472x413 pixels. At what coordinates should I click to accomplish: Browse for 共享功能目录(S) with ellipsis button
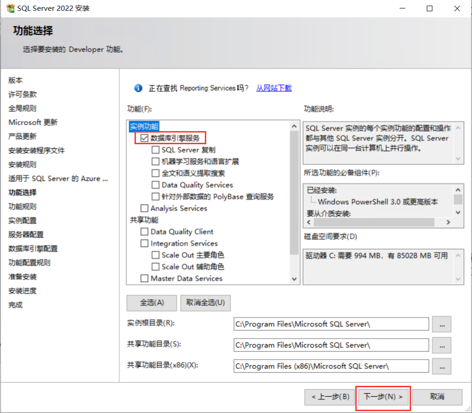pos(442,345)
